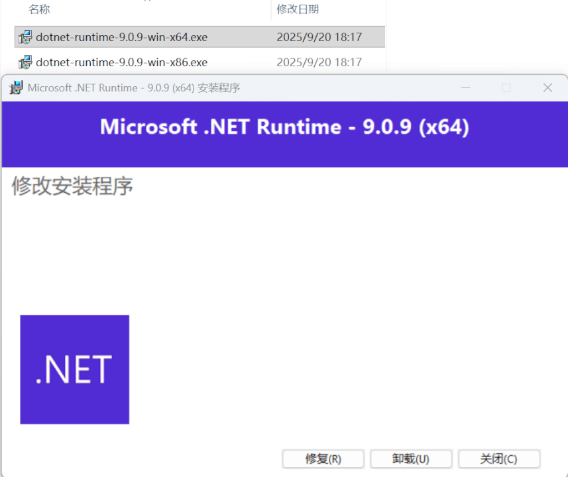
Task: Close the installer with the title bar X
Action: tap(547, 87)
